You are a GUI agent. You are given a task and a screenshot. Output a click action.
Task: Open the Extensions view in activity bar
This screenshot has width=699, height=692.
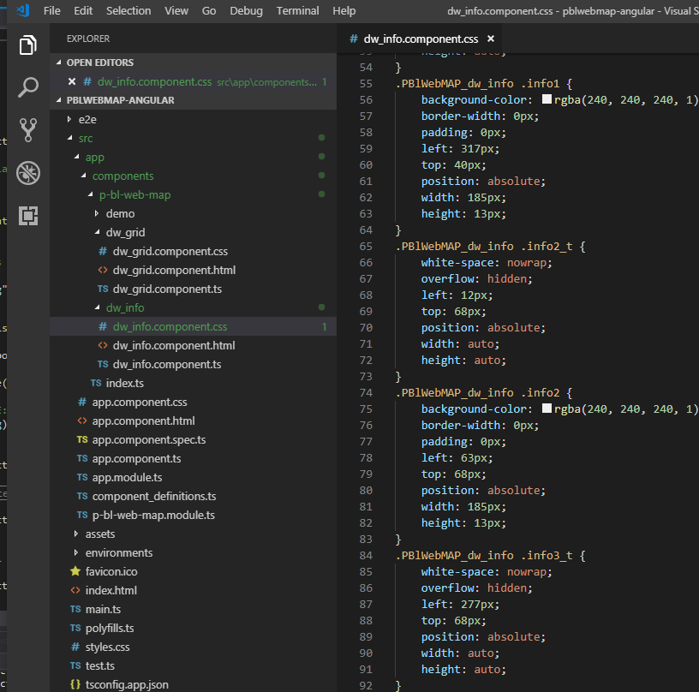[x=28, y=216]
